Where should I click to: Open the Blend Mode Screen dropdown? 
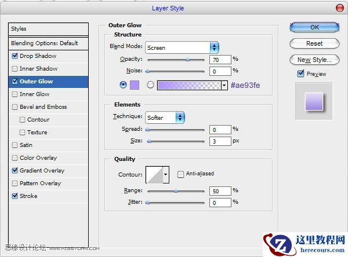coord(182,47)
